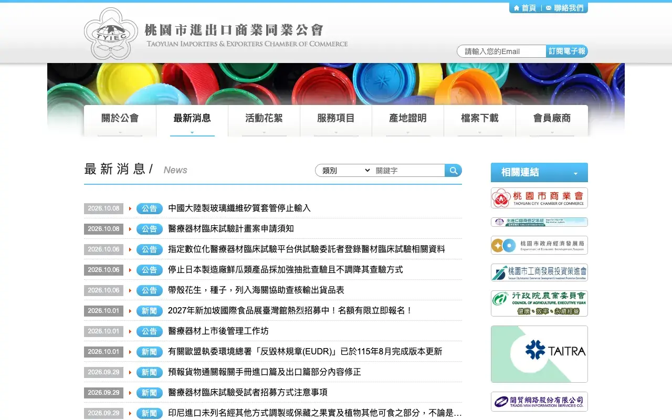Open news 醫療器材臨床試驗受試者招募方式注意事項
Viewport: 672px width, 420px height.
pos(248,393)
